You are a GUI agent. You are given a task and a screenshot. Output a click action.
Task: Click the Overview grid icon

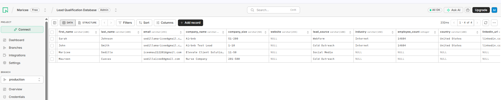coord(5,89)
